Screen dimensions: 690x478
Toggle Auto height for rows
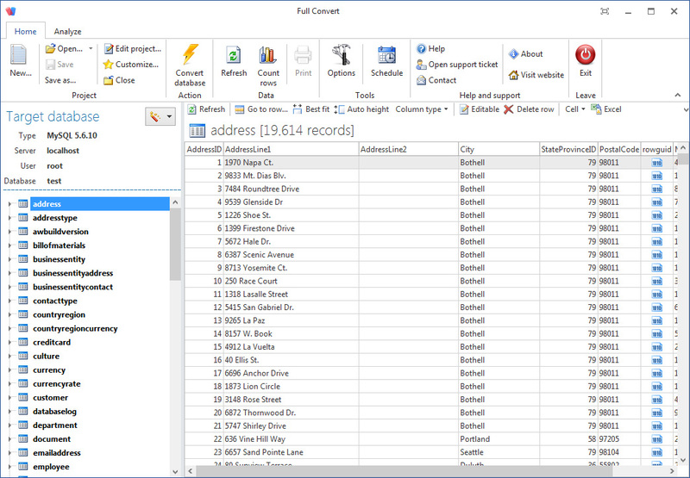tap(361, 109)
